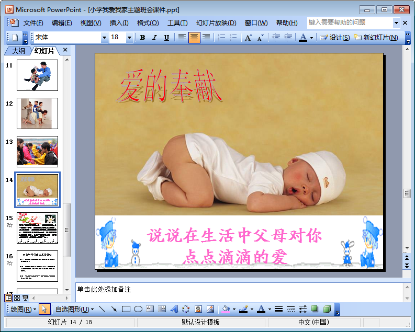Open the font name dropdown showing 宋体
This screenshot has height=332, width=415.
(105, 38)
